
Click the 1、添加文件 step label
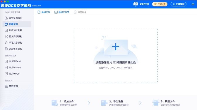(67, 101)
